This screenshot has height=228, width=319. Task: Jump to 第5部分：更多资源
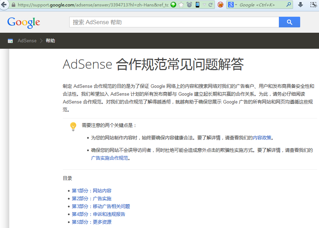click(92, 222)
